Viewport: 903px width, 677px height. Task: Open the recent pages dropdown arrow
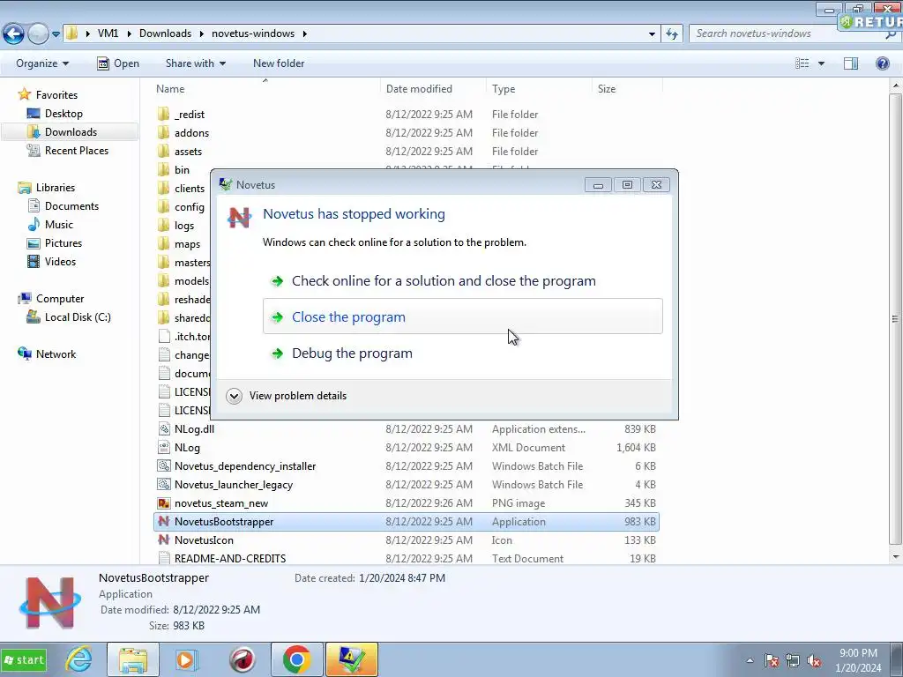tap(56, 34)
